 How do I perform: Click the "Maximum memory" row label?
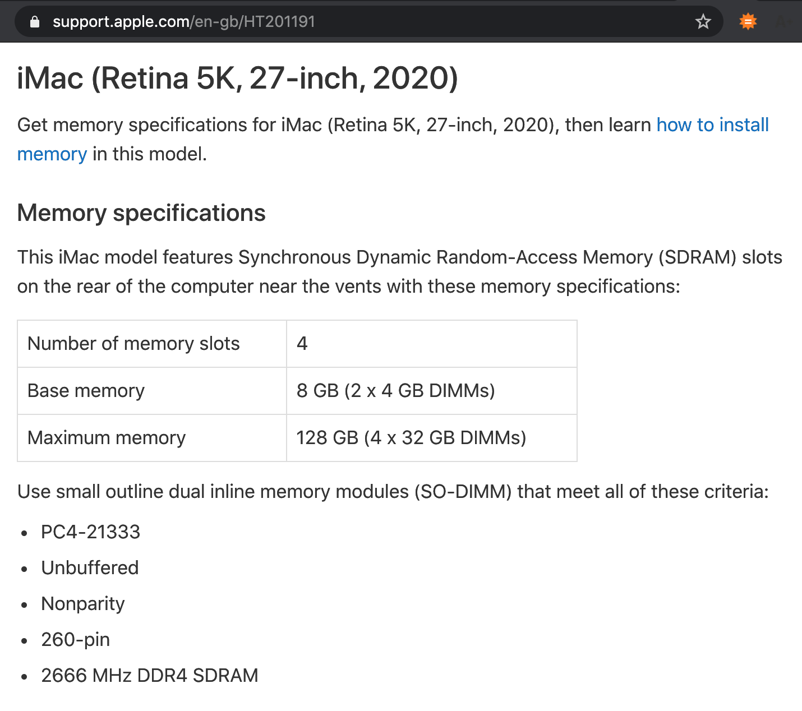click(x=107, y=438)
